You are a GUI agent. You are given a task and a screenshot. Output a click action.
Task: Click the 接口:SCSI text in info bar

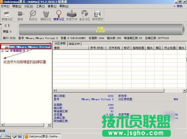click(x=9, y=38)
